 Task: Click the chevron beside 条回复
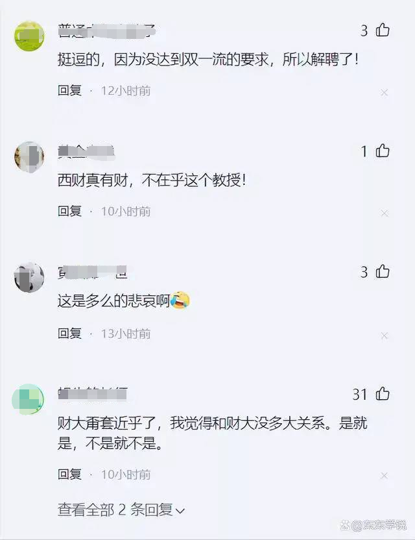tap(180, 511)
